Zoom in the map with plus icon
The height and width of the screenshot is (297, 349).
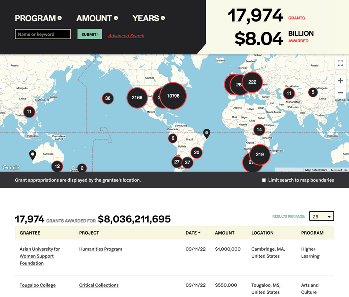340,81
